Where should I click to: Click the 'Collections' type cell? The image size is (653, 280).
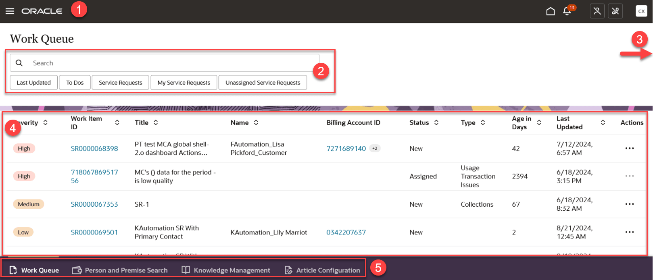477,204
